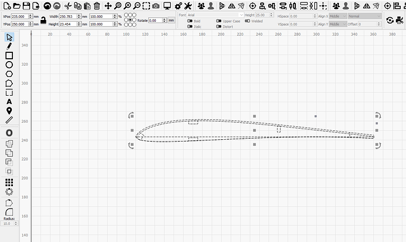This screenshot has height=242, width=406.
Task: Select the top-left anchor radio button
Action: point(127,15)
